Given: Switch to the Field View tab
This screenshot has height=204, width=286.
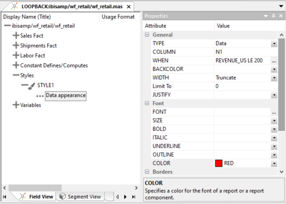Looking at the screenshot, I should click(x=41, y=197).
